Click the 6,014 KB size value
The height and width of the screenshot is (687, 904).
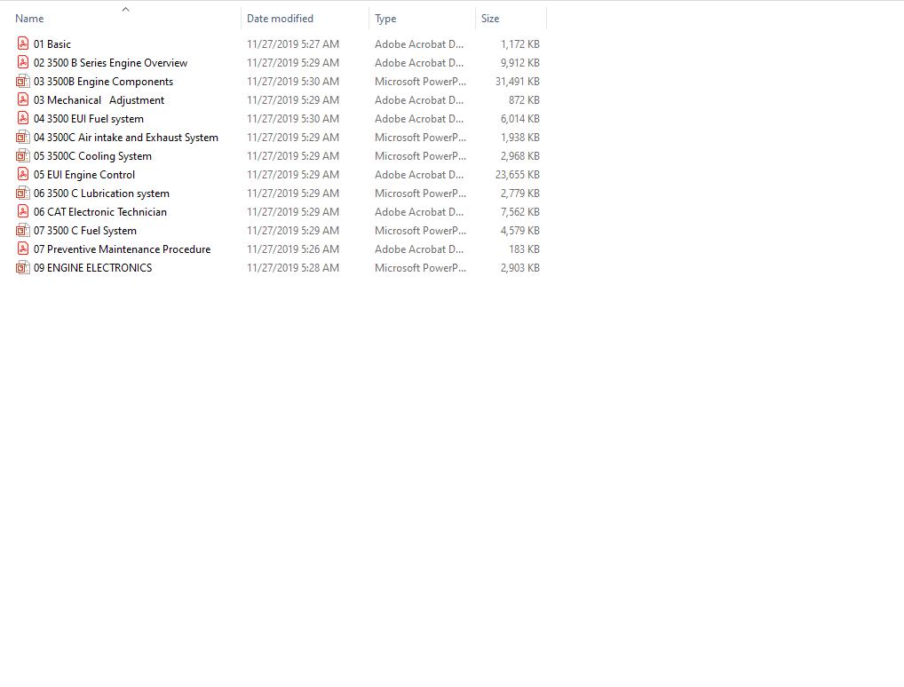(520, 118)
